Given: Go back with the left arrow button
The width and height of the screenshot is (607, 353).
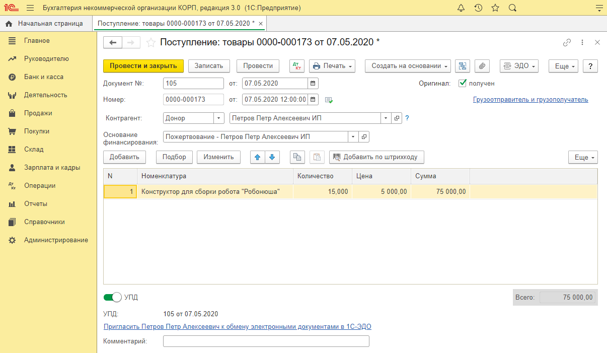Looking at the screenshot, I should pyautogui.click(x=113, y=43).
